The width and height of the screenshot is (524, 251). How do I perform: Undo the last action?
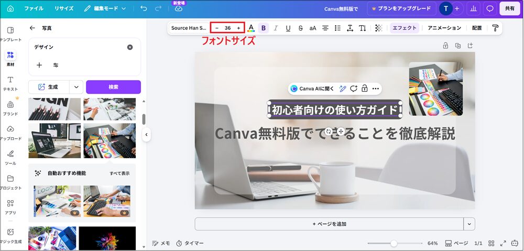point(144,9)
